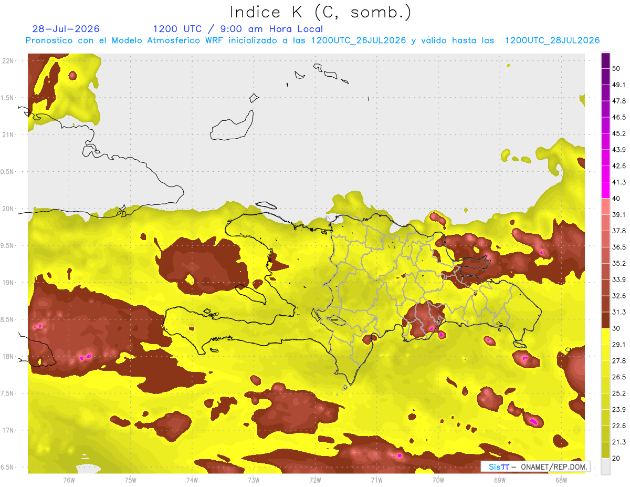Click colorbar value "39.1"
The height and width of the screenshot is (487, 630).
tap(619, 214)
